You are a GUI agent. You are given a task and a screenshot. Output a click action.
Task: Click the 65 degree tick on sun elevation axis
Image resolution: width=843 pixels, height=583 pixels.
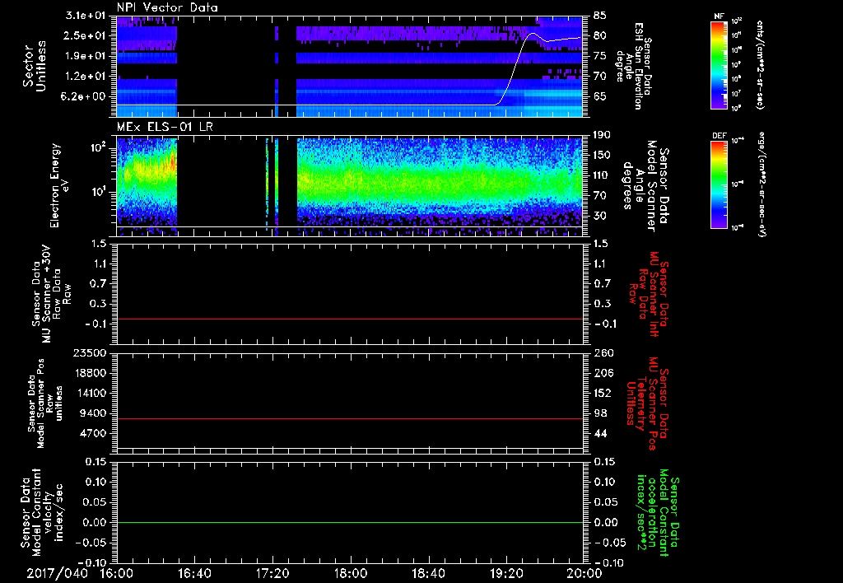coord(600,96)
